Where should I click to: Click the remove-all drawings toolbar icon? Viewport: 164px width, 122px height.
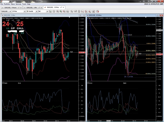(x=98, y=11)
